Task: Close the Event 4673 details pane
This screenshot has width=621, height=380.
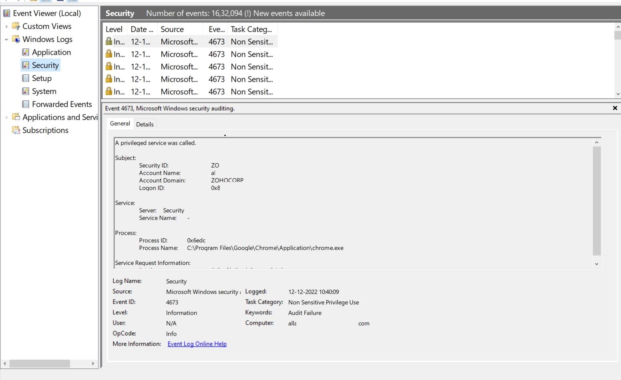Action: tap(615, 108)
